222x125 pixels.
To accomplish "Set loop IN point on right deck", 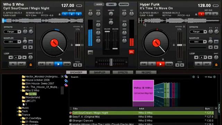I will tap(198, 64).
